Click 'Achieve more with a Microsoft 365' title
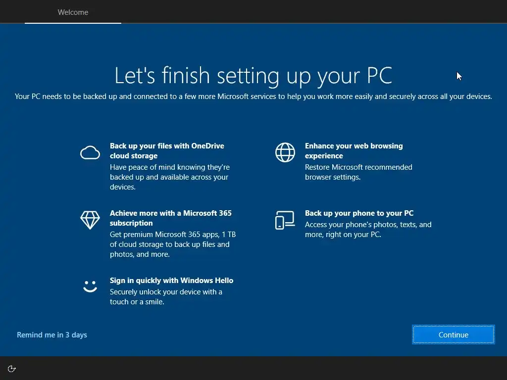Viewport: 507px width, 380px height. (x=171, y=218)
